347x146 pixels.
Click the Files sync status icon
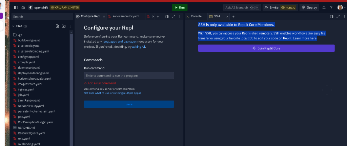(x=25, y=26)
